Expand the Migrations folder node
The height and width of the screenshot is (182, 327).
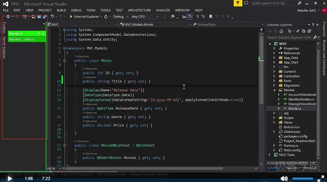pyautogui.click(x=275, y=85)
